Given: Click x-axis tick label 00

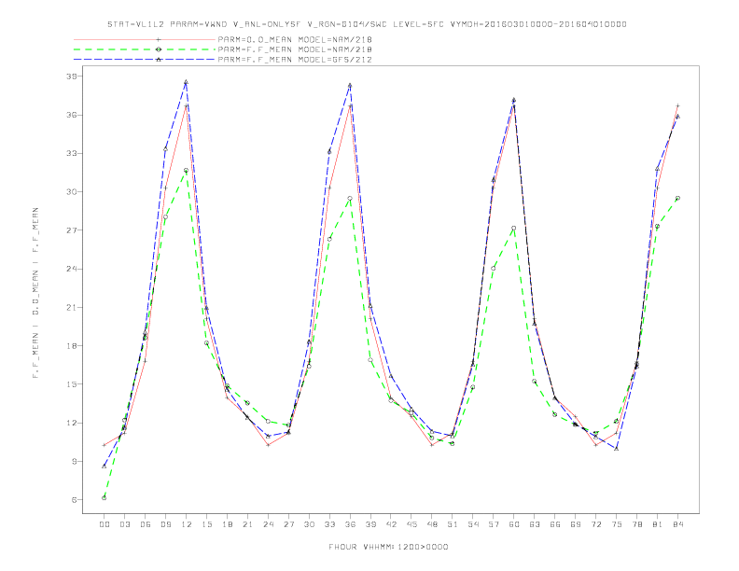Looking at the screenshot, I should [x=105, y=524].
